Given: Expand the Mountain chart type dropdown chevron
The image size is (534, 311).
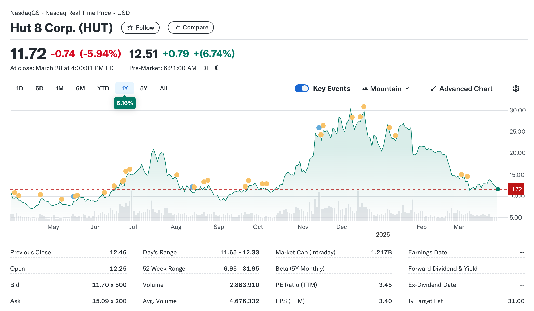Looking at the screenshot, I should [x=407, y=89].
